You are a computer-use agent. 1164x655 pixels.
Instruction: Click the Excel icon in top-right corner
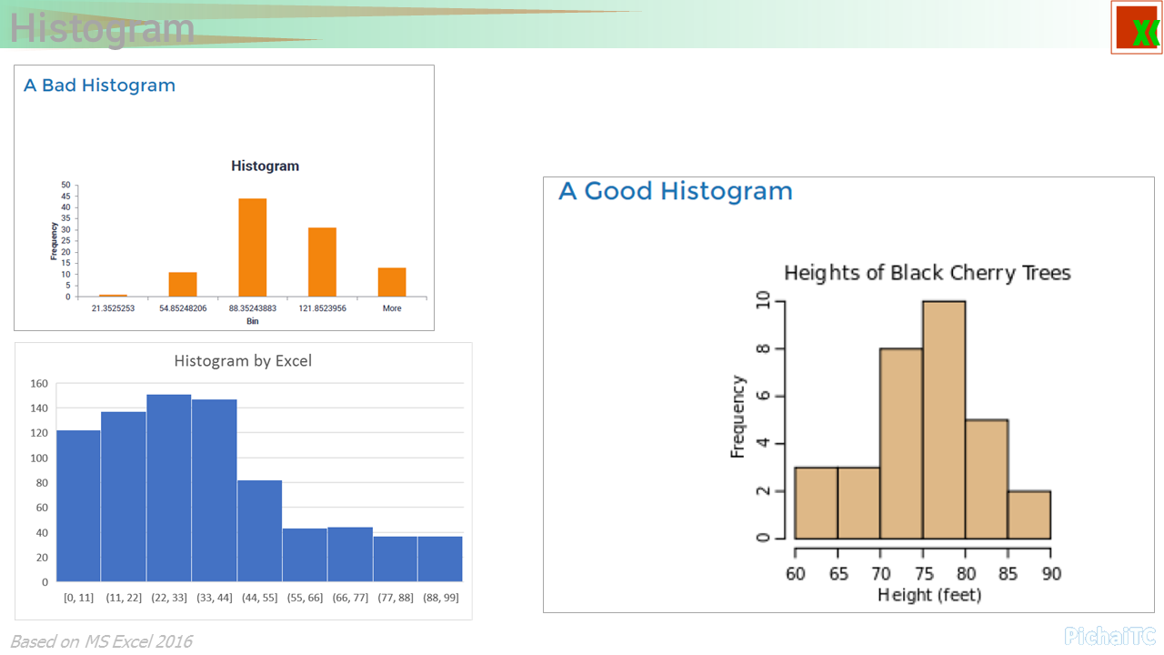coord(1137,28)
